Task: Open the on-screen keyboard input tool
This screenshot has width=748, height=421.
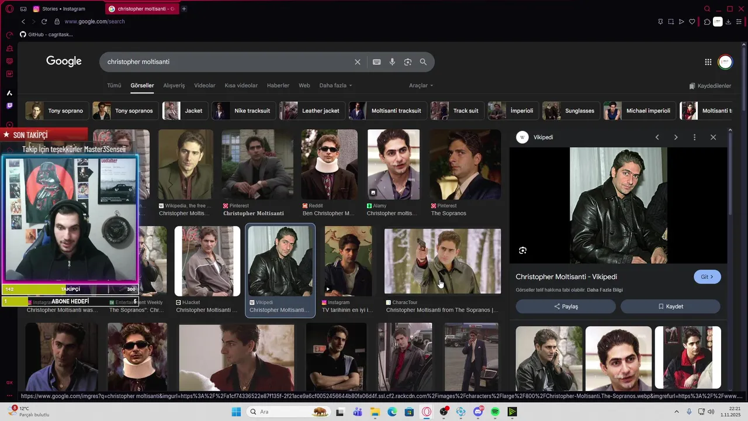Action: 377,62
